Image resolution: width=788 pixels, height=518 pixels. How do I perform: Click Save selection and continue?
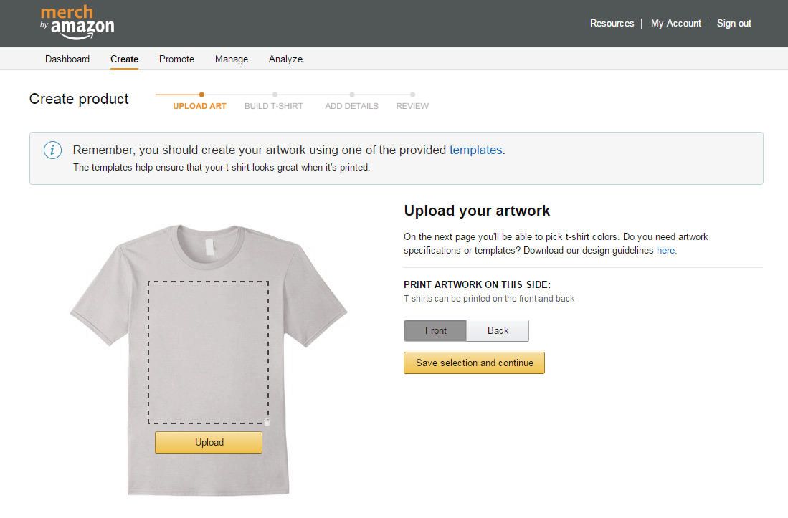[474, 363]
